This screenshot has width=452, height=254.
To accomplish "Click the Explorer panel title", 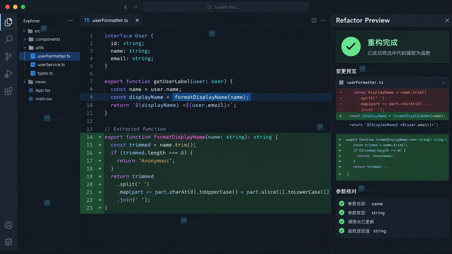I will pyautogui.click(x=32, y=21).
